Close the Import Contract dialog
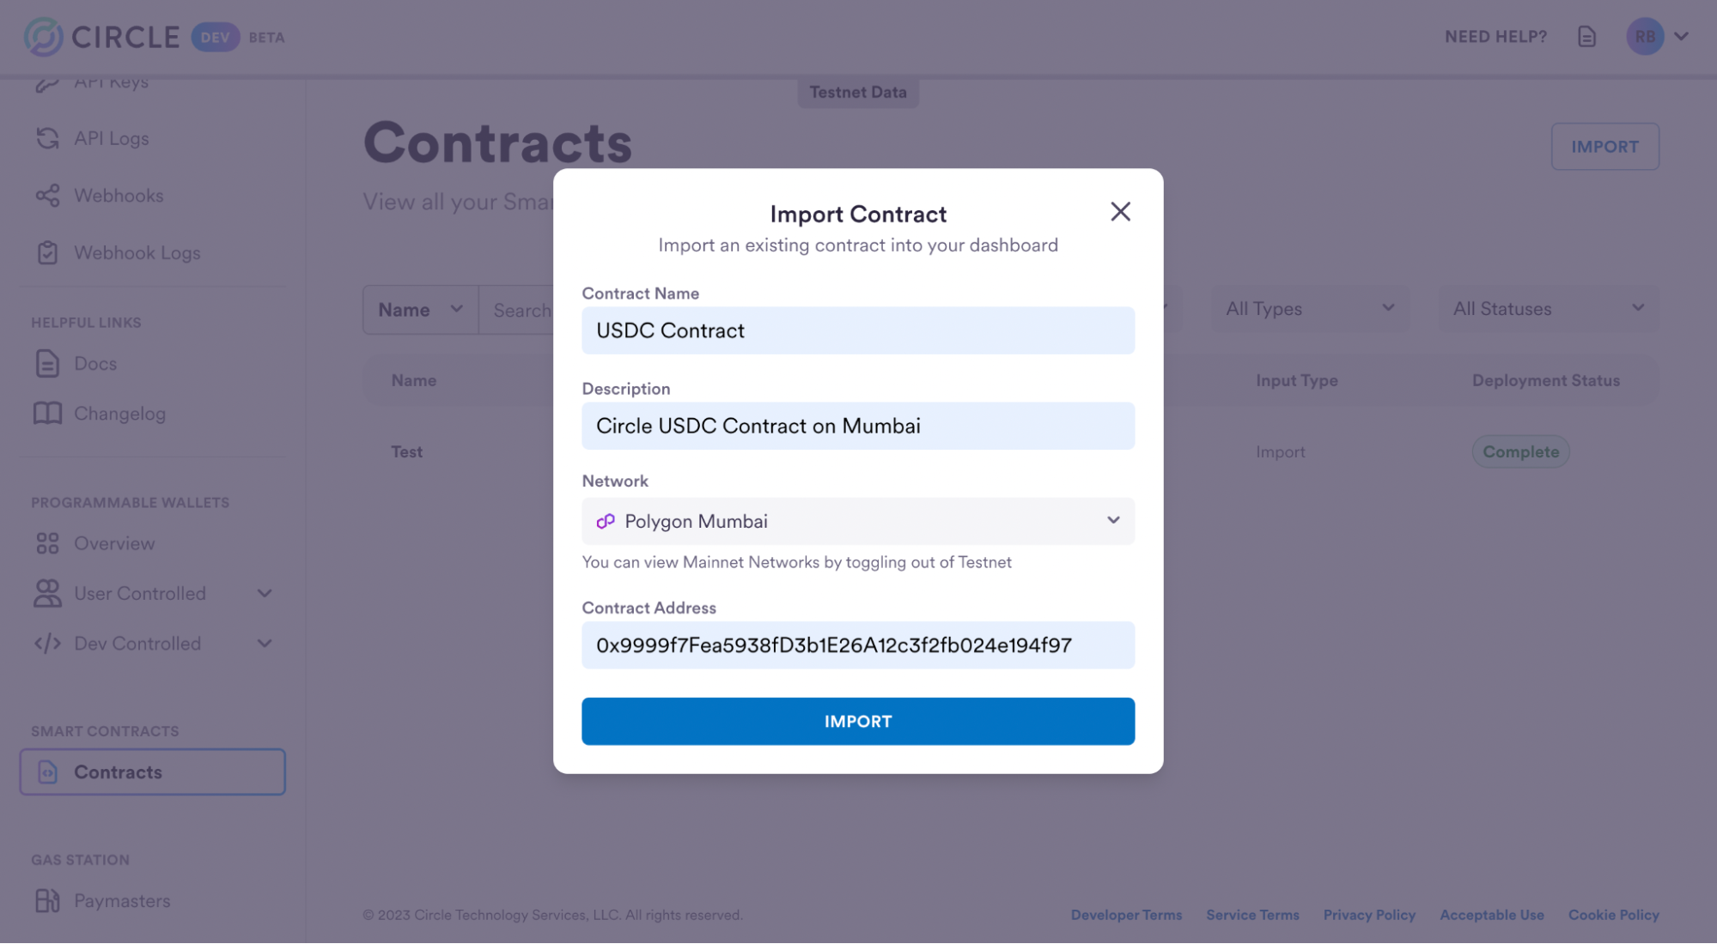The height and width of the screenshot is (944, 1717). (1120, 212)
